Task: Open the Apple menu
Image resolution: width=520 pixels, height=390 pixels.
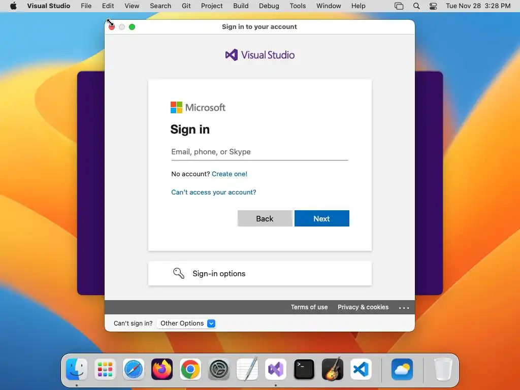Action: point(13,6)
